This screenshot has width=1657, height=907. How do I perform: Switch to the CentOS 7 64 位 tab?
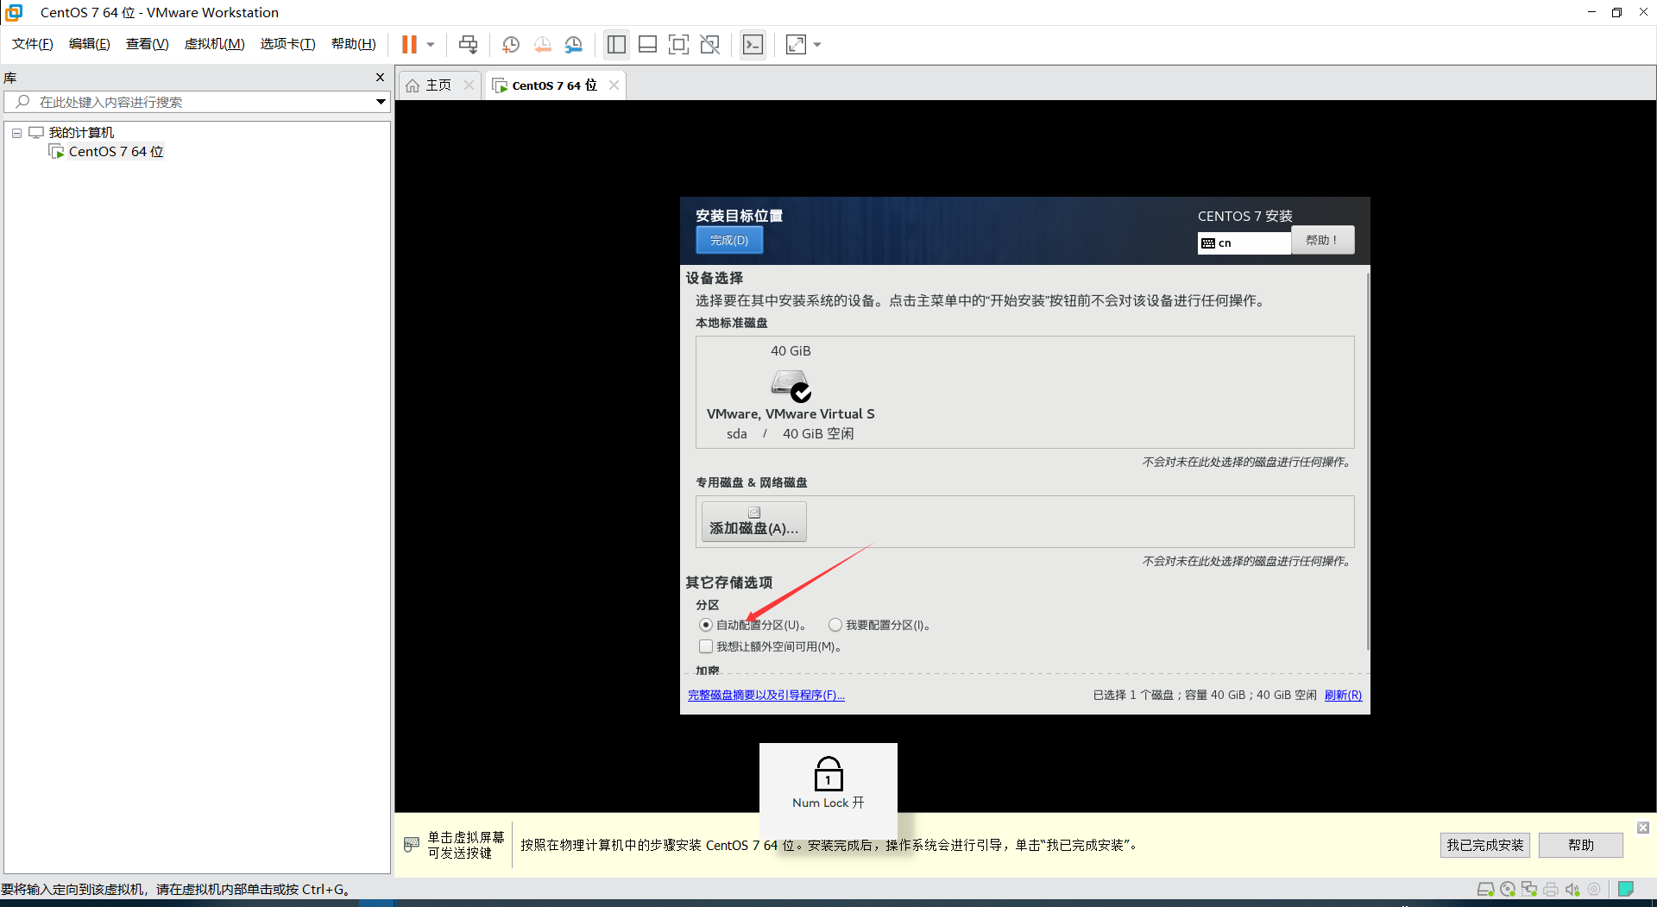pos(554,85)
